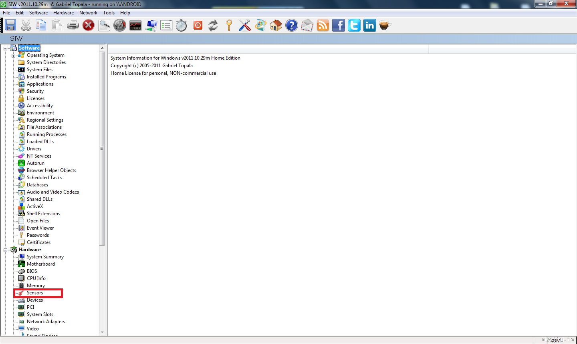Expand the Operating System tree node
The image size is (577, 344).
click(x=13, y=56)
